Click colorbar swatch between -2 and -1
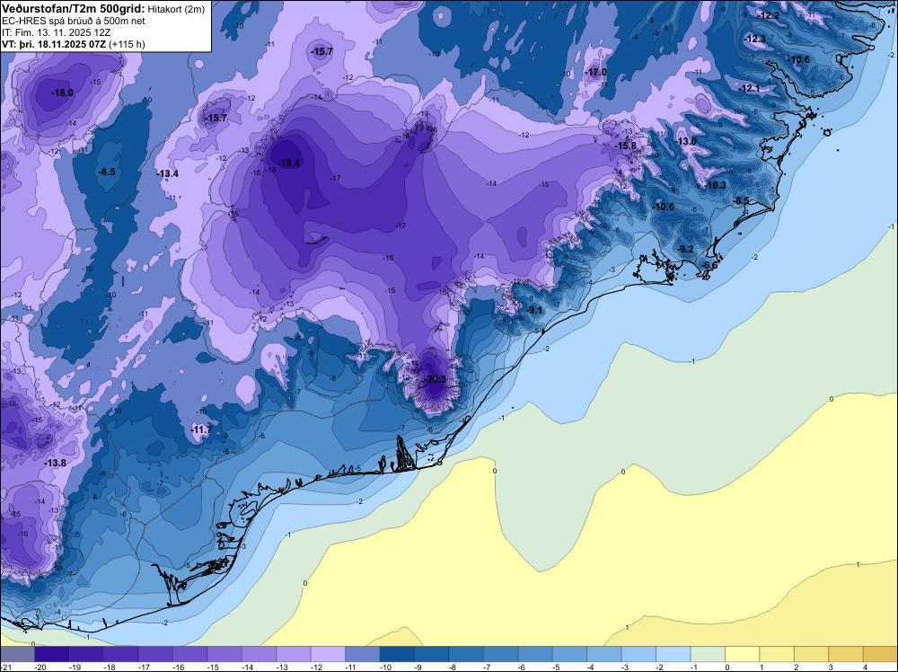 pos(673,654)
